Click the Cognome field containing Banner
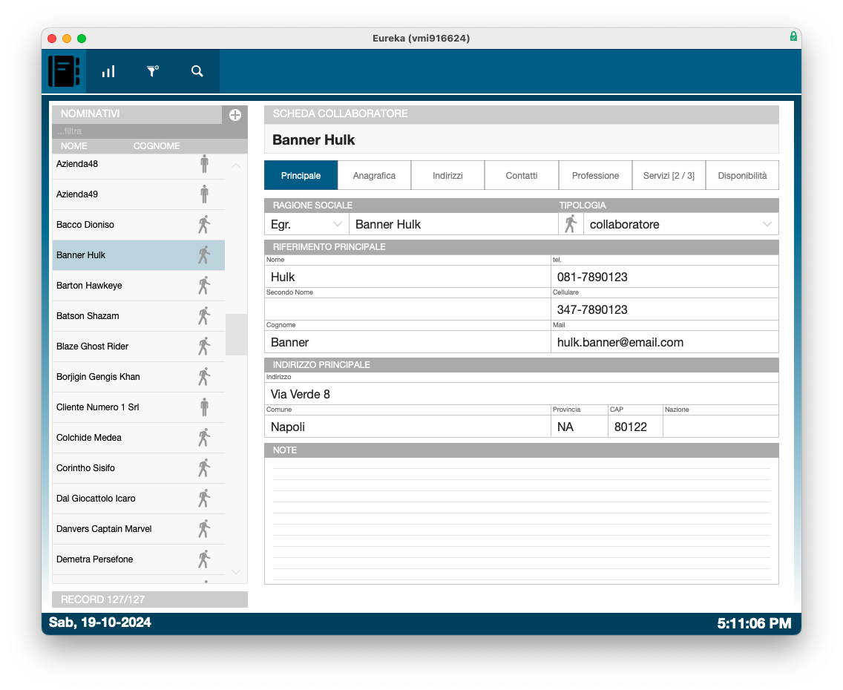 click(407, 342)
